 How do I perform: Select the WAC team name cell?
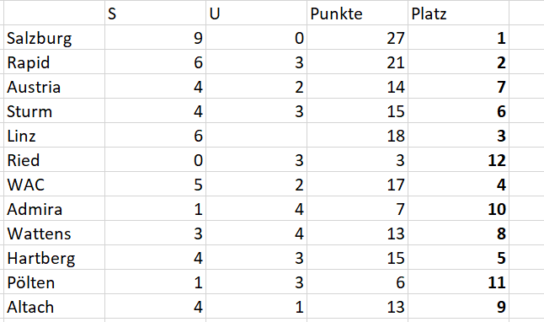(54, 184)
